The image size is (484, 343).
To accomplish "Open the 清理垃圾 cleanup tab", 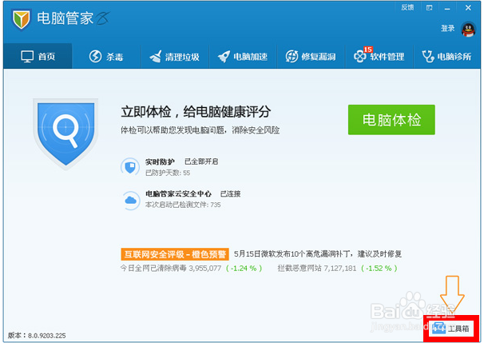I will click(175, 57).
